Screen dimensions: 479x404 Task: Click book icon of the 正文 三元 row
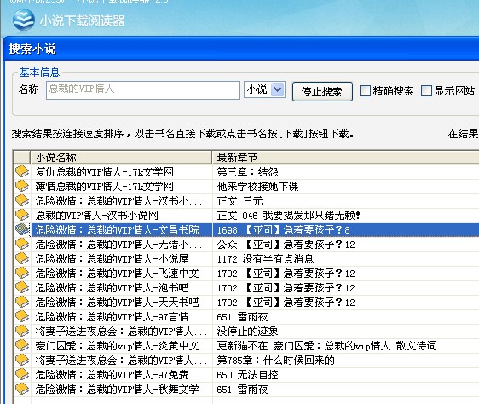point(22,200)
